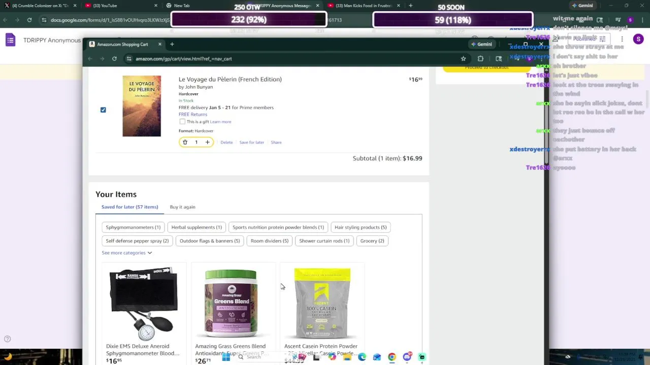Click 'Save for later' link
Viewport: 650px width, 365px height.
click(x=252, y=142)
